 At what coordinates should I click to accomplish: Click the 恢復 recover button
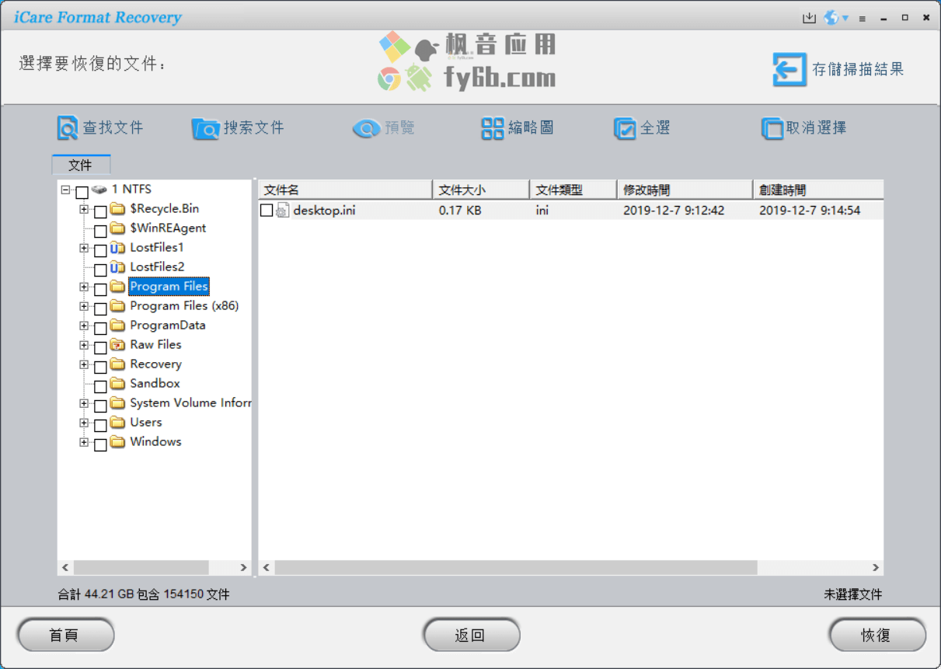(x=877, y=636)
